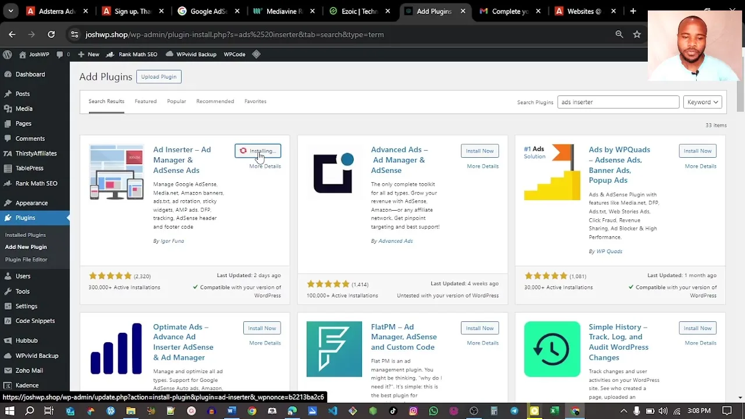Install the Simple History plugin
Viewport: 745px width, 419px height.
tap(697, 328)
